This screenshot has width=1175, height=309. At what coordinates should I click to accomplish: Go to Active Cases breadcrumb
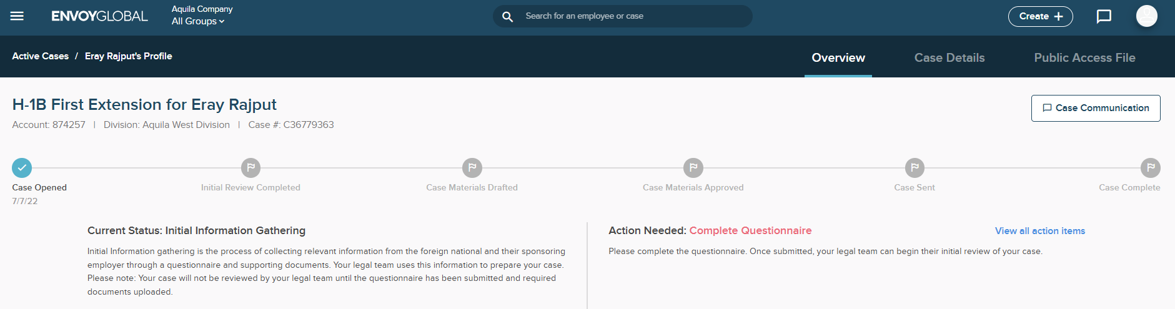pos(41,56)
